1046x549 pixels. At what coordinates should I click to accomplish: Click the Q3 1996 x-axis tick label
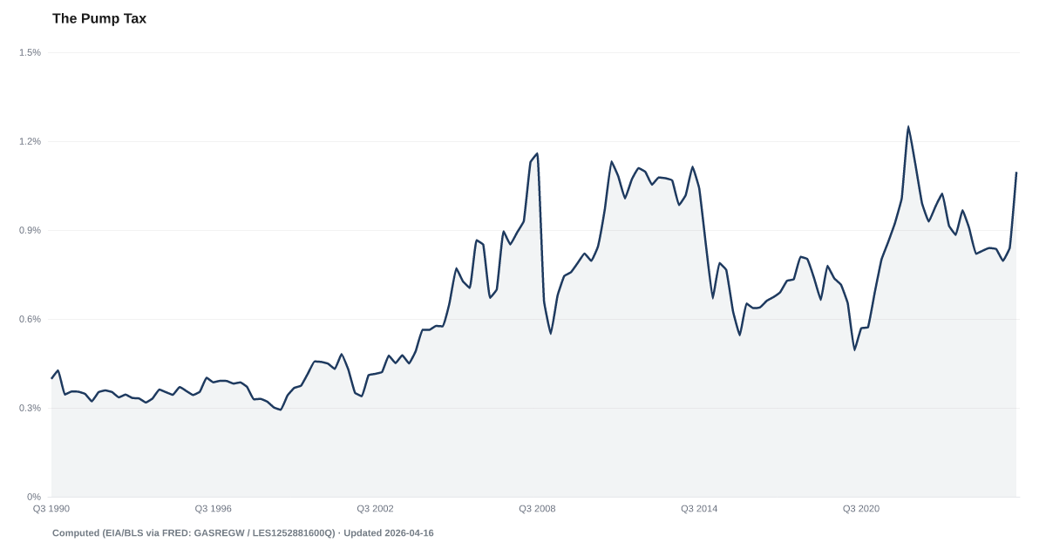tap(213, 508)
